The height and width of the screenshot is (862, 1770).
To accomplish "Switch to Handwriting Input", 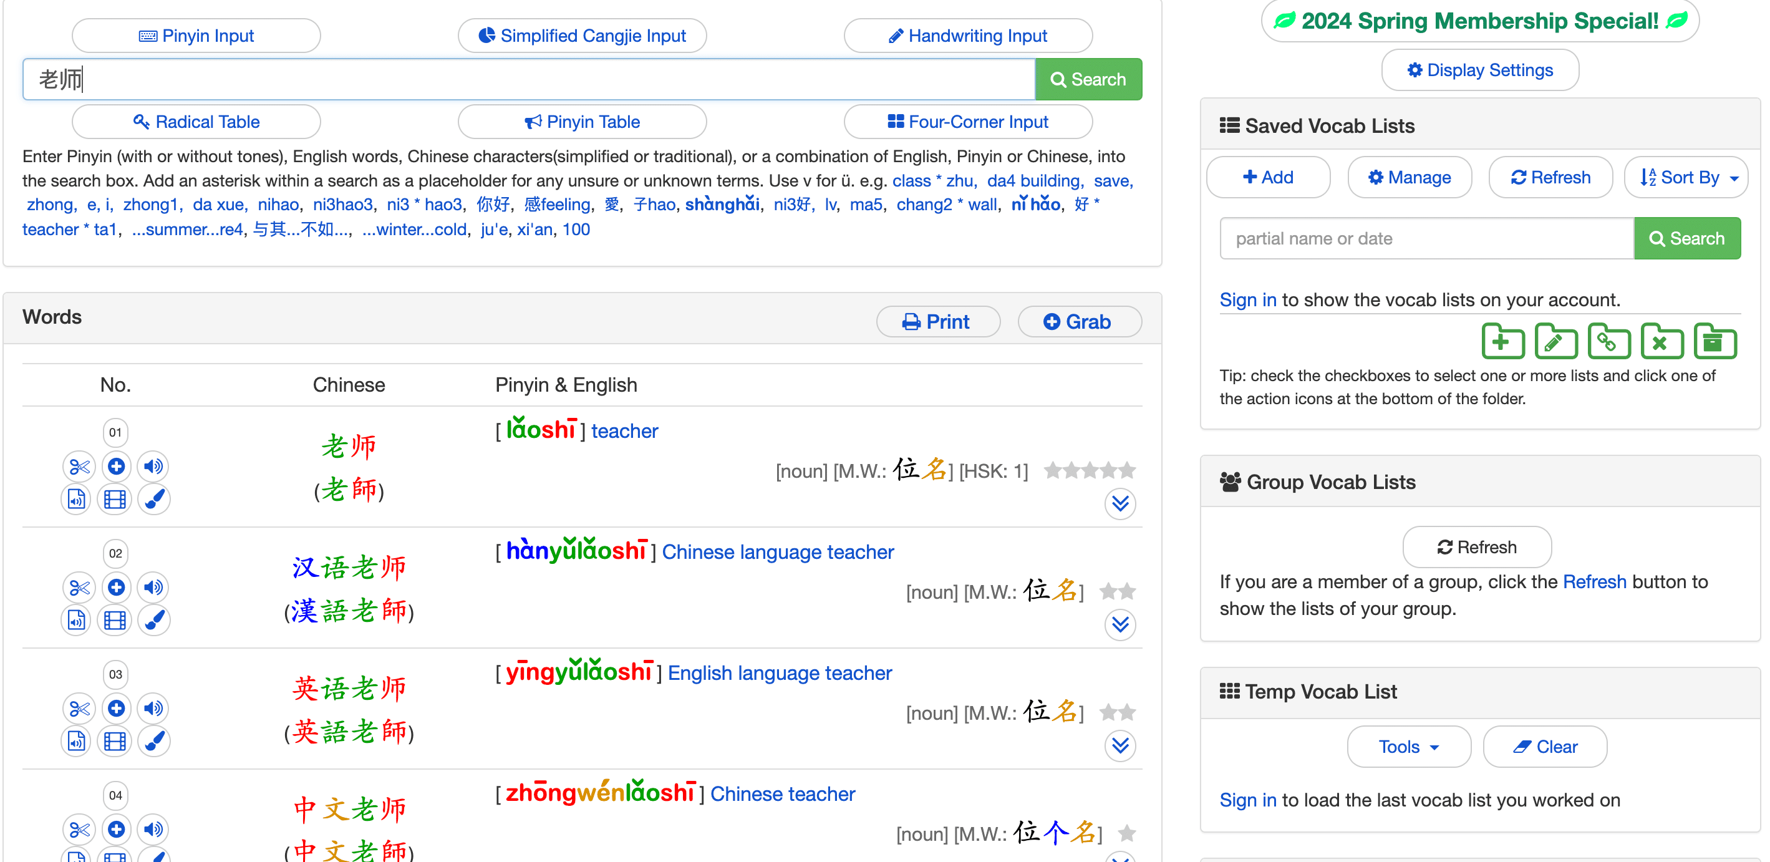I will (x=968, y=35).
